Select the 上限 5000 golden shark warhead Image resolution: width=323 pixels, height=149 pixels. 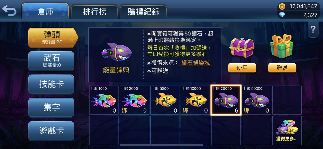[x=165, y=100]
